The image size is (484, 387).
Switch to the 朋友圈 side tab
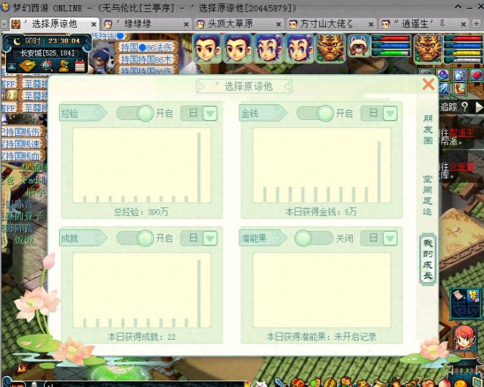tap(428, 129)
